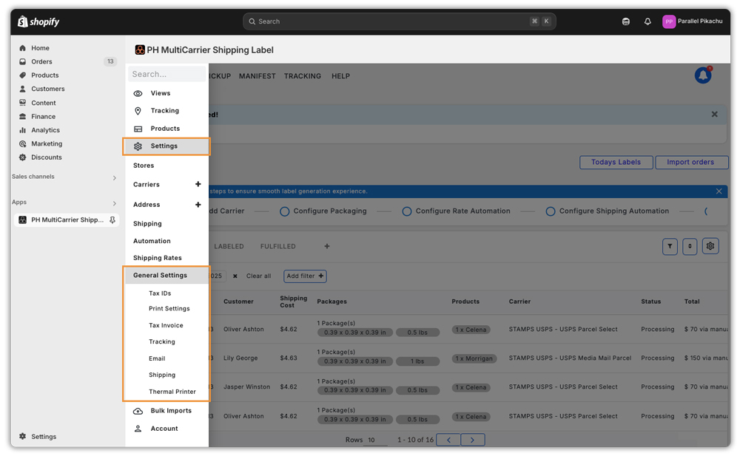Viewport: 740px width, 456px height.
Task: Open Shipping Rates menu item
Action: click(158, 258)
